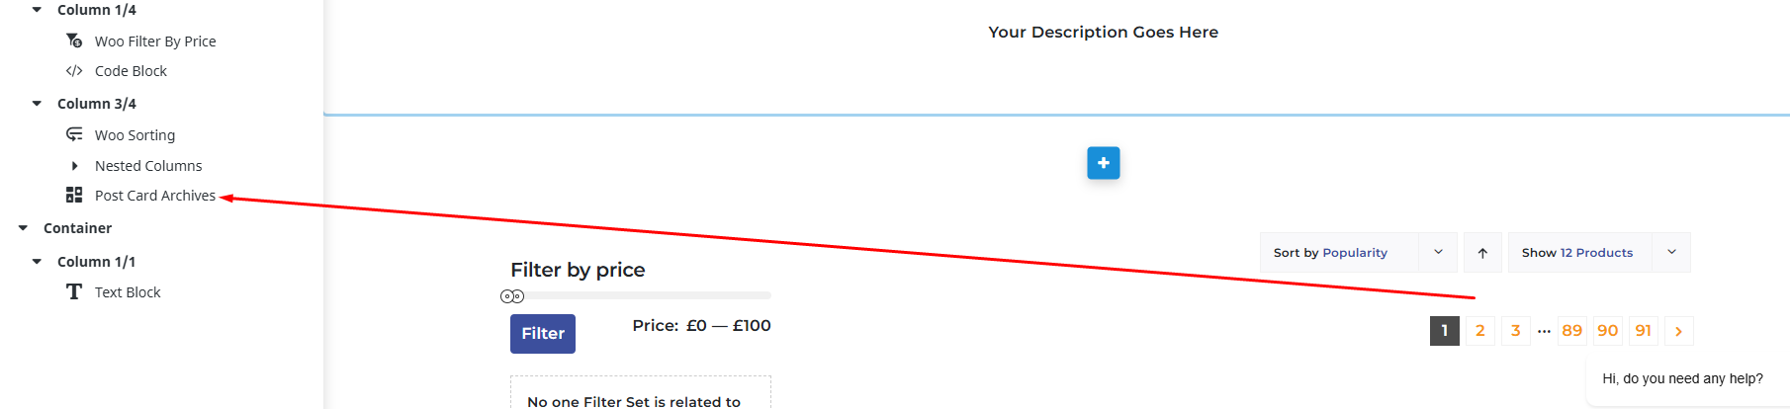
Task: Select the Text Block T icon
Action: coord(74,291)
